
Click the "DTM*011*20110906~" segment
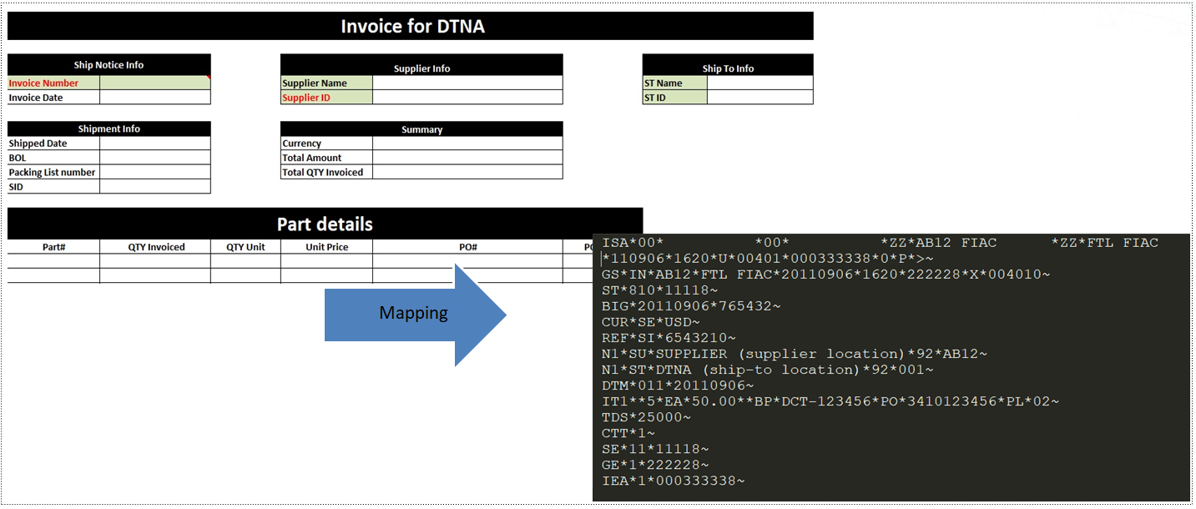point(678,386)
